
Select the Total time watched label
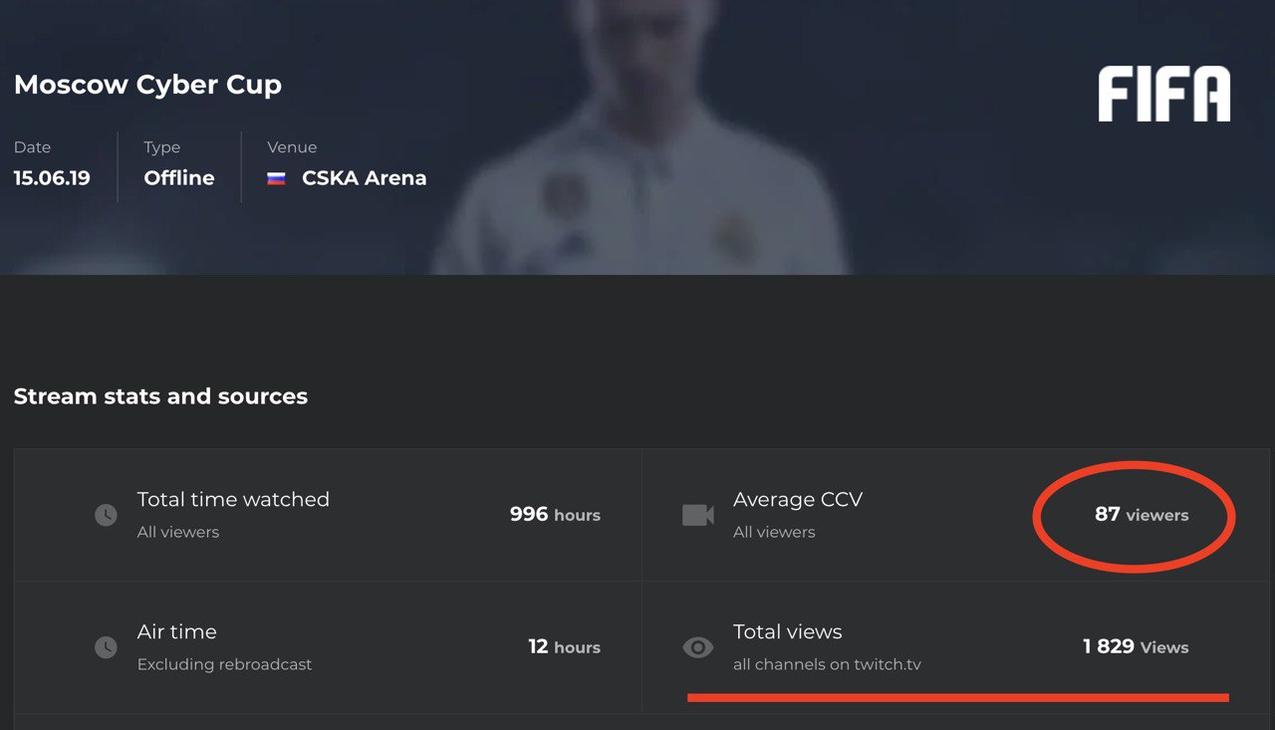tap(233, 500)
